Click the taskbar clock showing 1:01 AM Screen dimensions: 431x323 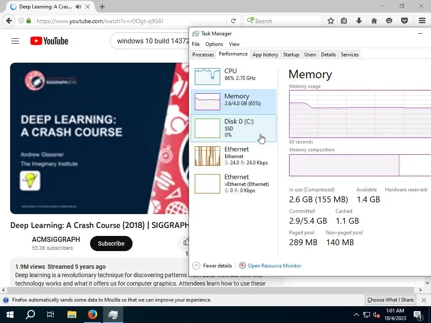[395, 315]
